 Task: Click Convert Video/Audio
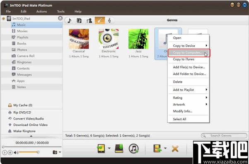point(26,118)
